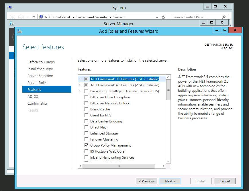Click the Add Roles and Features Wizard title icon
This screenshot has width=249, height=191.
point(19,31)
